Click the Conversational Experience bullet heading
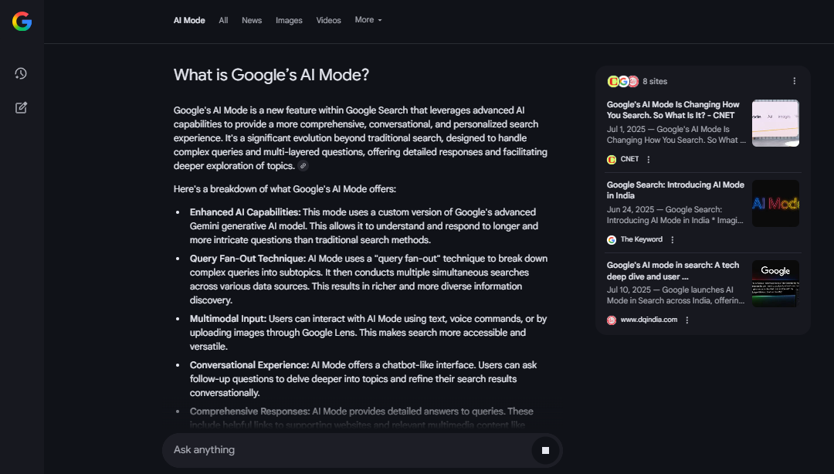The height and width of the screenshot is (474, 834). [249, 365]
